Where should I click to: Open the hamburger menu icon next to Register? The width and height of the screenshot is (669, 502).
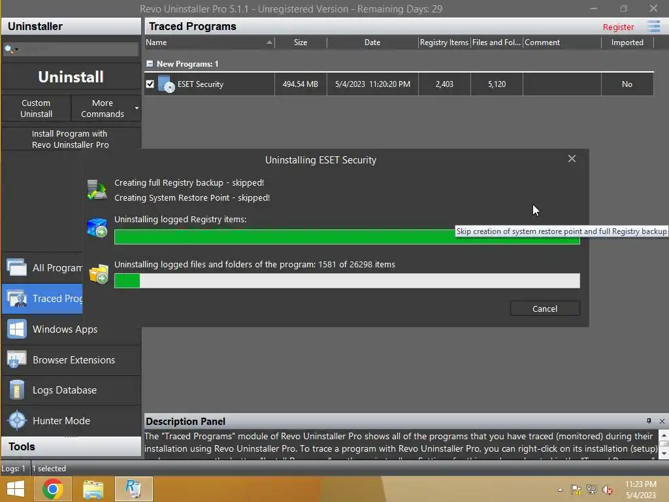[x=653, y=26]
